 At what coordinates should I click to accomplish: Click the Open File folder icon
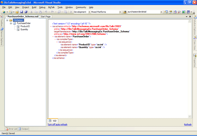click(x=17, y=12)
